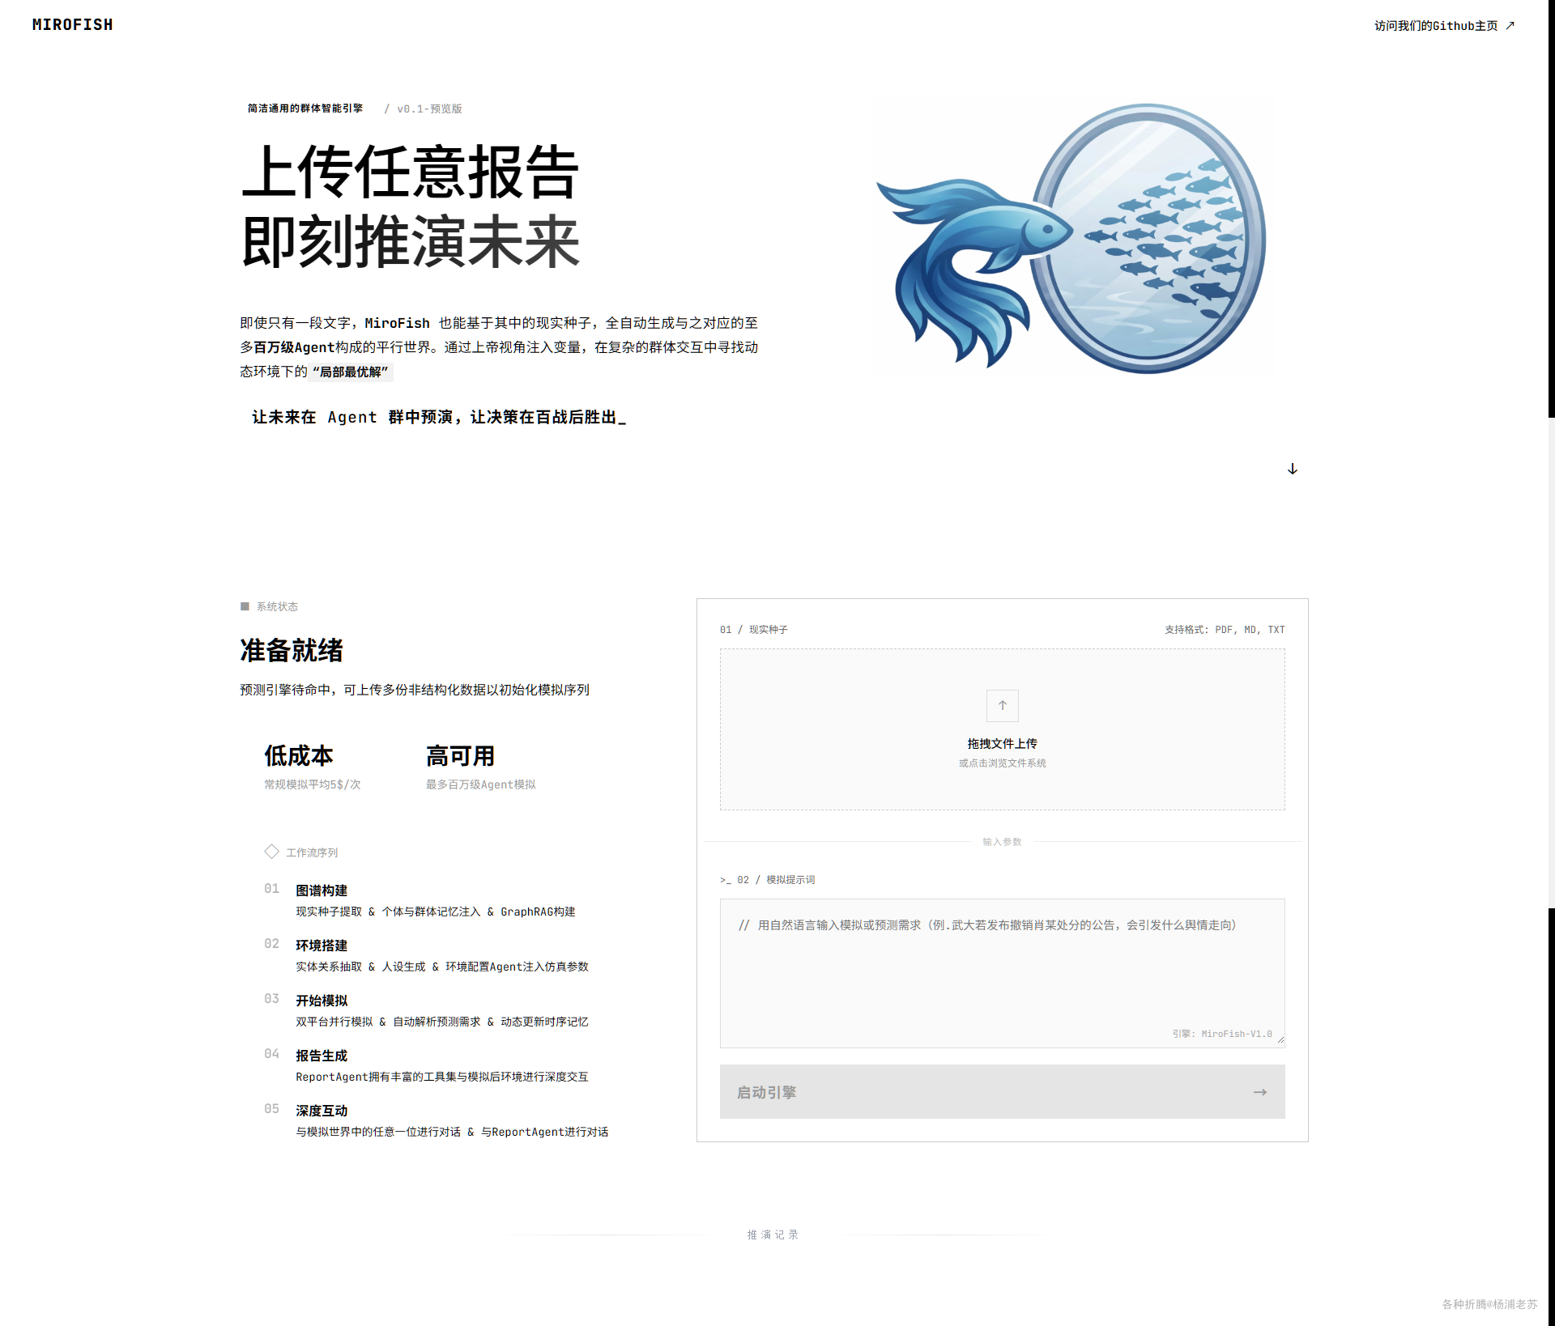
Task: Click the MiroFish fish mirror illustration
Action: click(x=1073, y=238)
